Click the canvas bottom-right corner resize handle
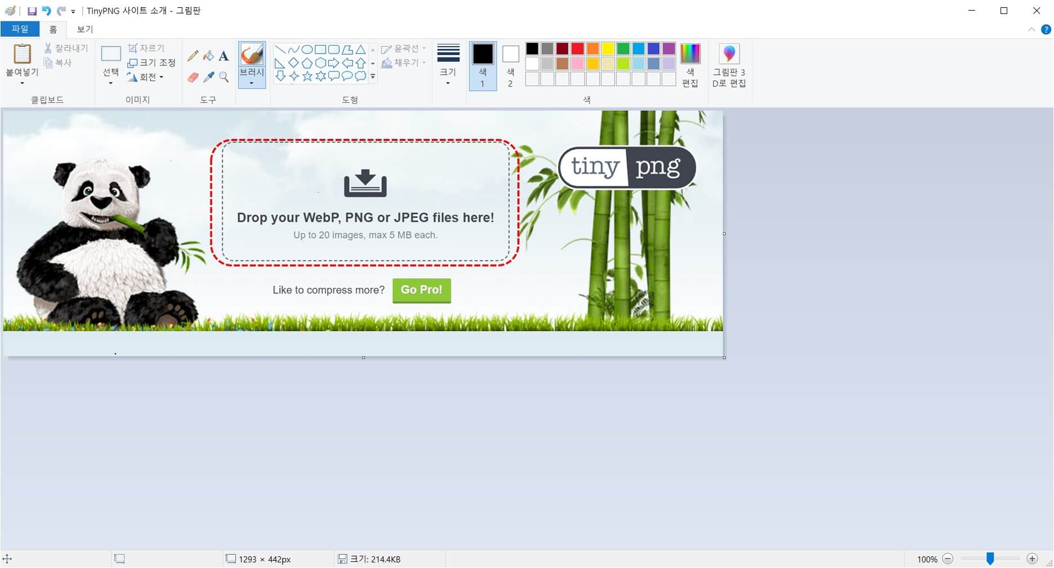Image resolution: width=1054 pixels, height=568 pixels. click(724, 358)
